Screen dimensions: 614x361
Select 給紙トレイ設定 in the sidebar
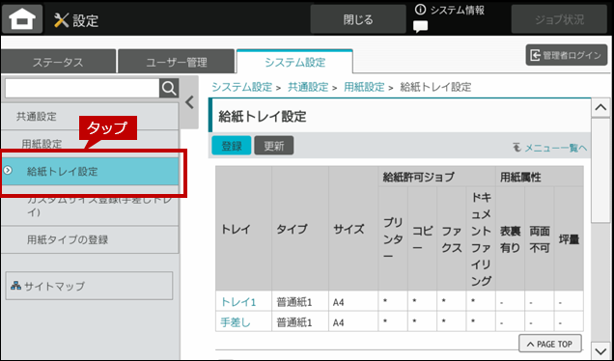click(x=90, y=172)
